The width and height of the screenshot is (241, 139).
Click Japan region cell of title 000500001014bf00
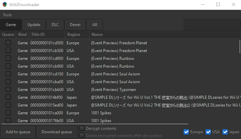pos(71,97)
